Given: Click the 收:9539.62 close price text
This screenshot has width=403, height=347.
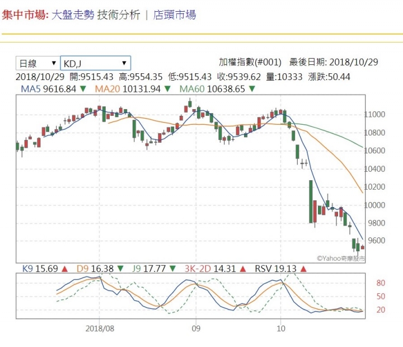Looking at the screenshot, I should tap(239, 77).
